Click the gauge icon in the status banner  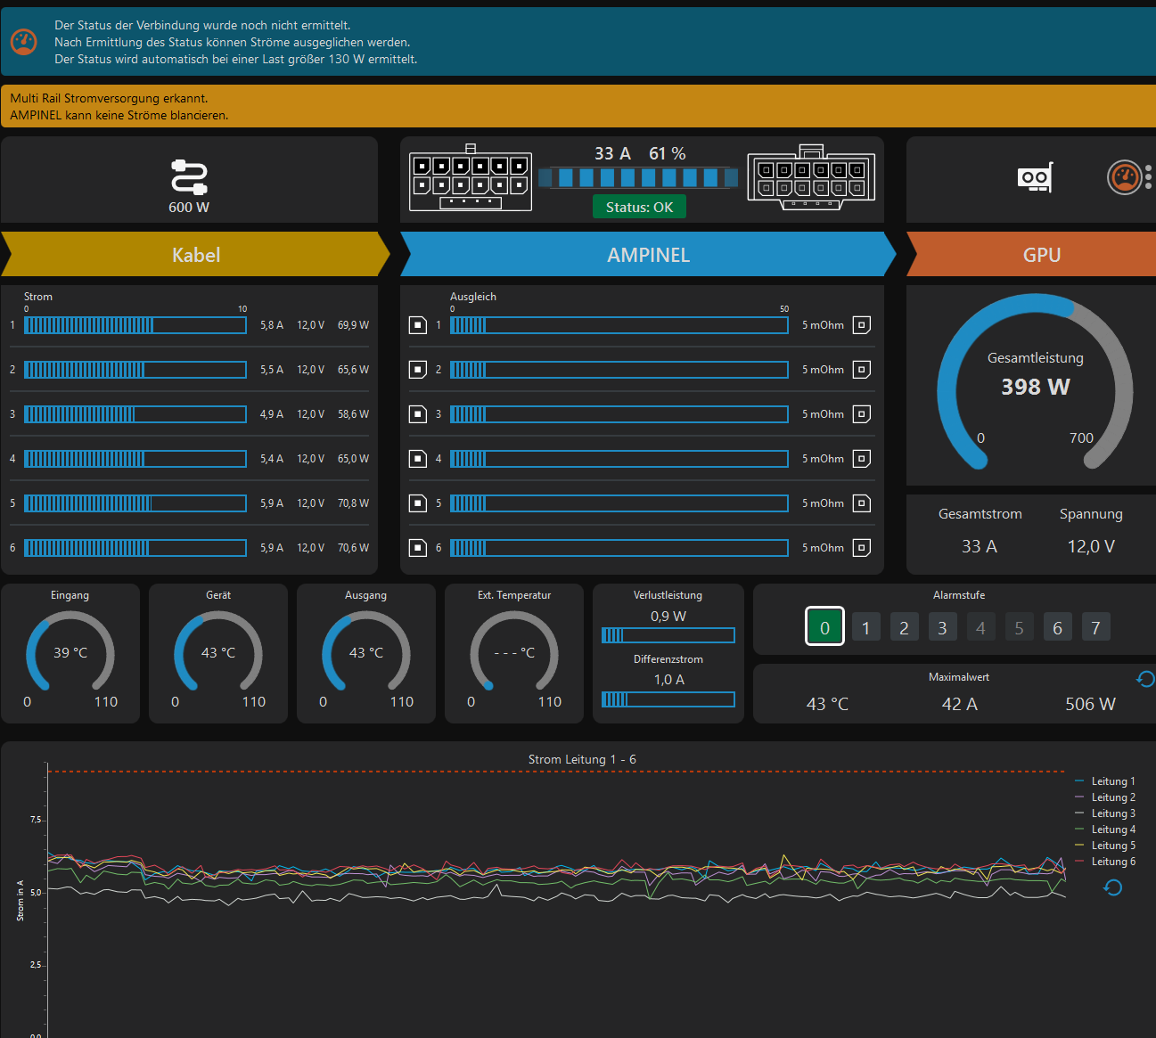tap(24, 42)
